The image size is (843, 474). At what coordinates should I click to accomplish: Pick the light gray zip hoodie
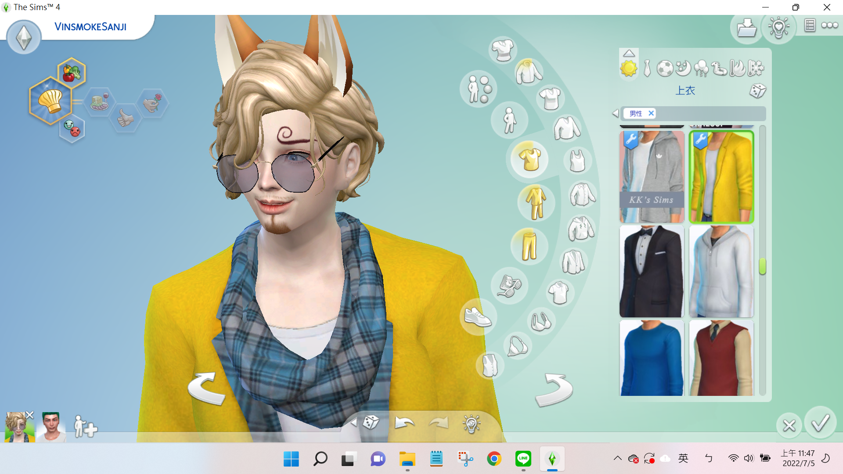pyautogui.click(x=721, y=271)
